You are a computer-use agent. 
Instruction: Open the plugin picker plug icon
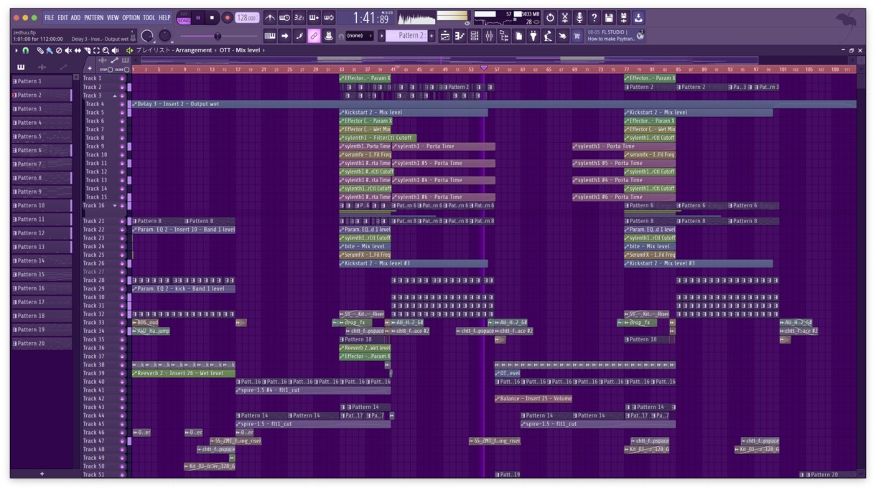pos(533,35)
